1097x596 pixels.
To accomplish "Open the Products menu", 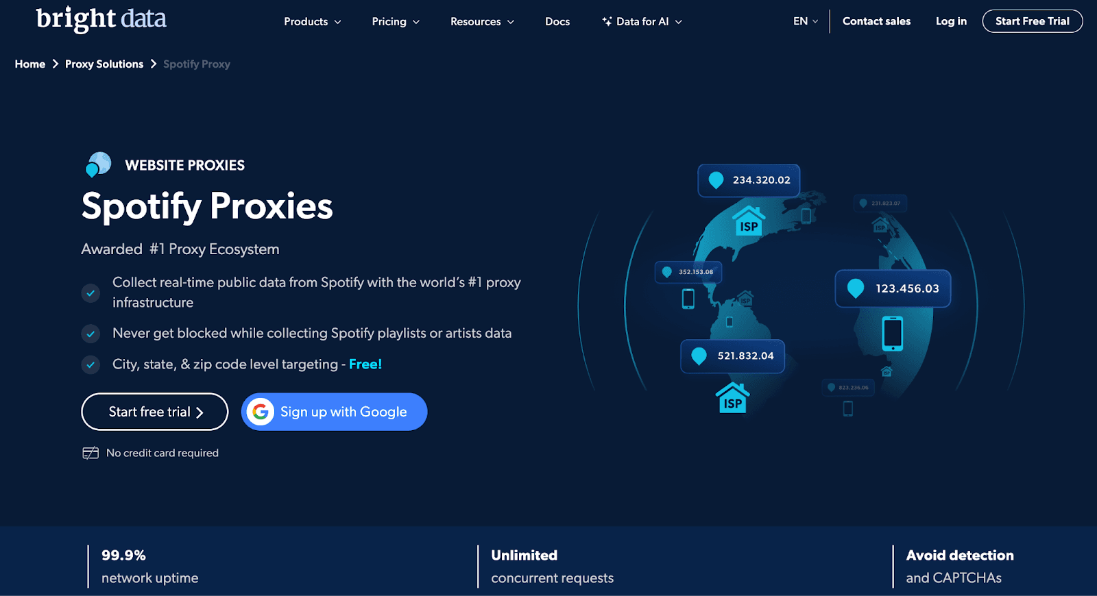I will (312, 22).
